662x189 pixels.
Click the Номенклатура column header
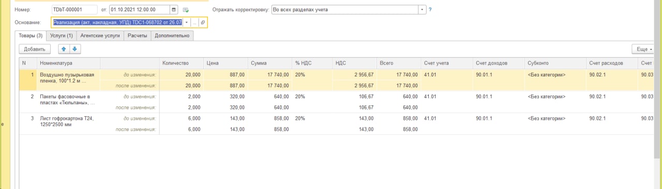pos(68,63)
